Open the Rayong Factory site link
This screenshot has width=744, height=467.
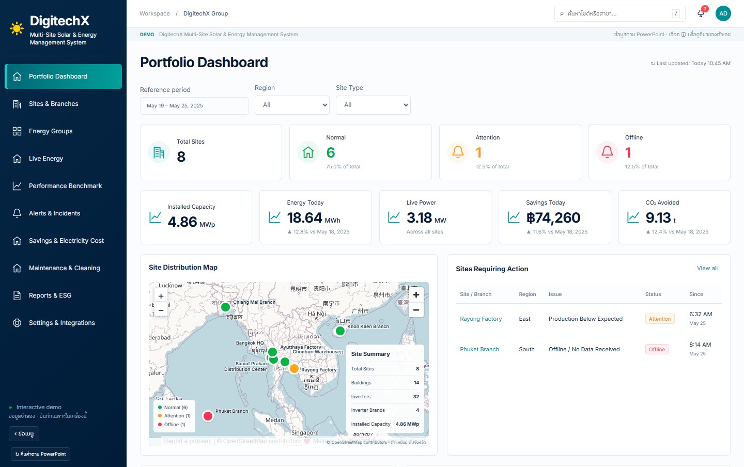pyautogui.click(x=481, y=319)
